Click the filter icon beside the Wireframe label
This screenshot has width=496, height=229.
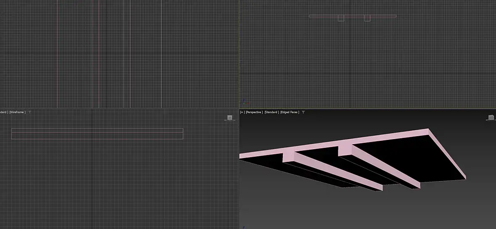30,112
